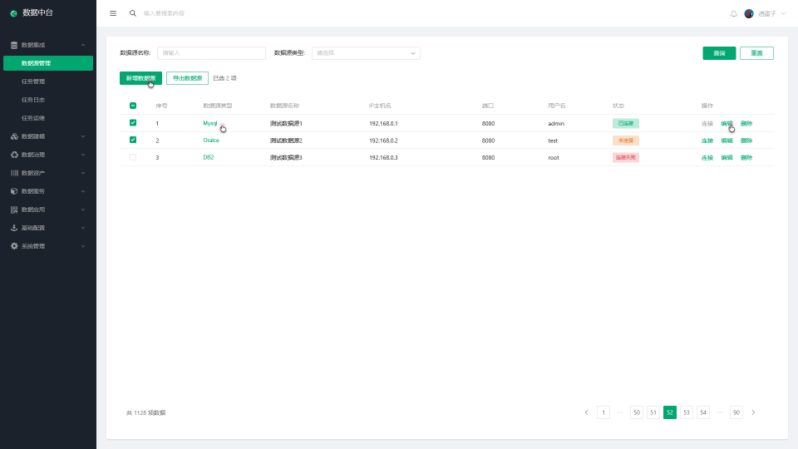Click 连接 link in the root row
The height and width of the screenshot is (449, 798).
coord(707,158)
